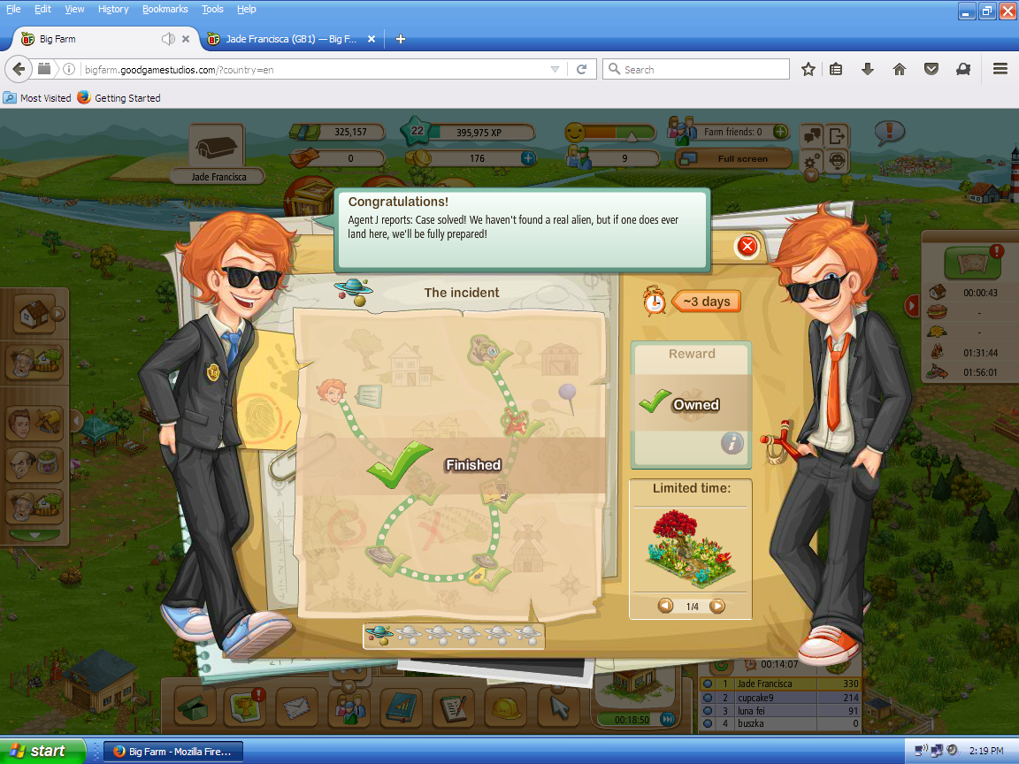Open the Pocket icon
Screen dimensions: 1019x764
(931, 69)
